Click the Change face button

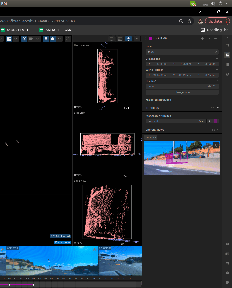[182, 92]
